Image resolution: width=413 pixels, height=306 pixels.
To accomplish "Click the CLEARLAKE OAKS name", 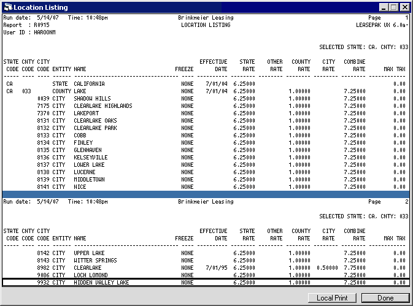I will [95, 121].
